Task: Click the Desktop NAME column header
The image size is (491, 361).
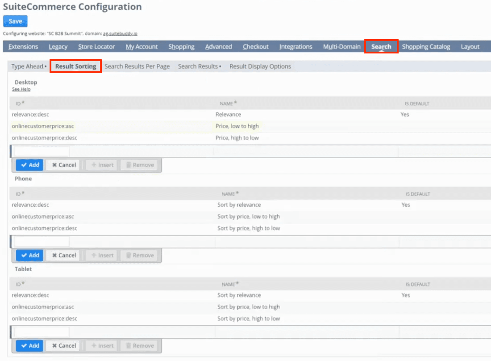Action: 228,103
